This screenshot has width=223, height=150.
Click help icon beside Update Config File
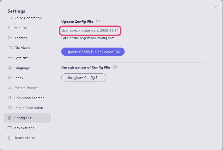point(98,22)
